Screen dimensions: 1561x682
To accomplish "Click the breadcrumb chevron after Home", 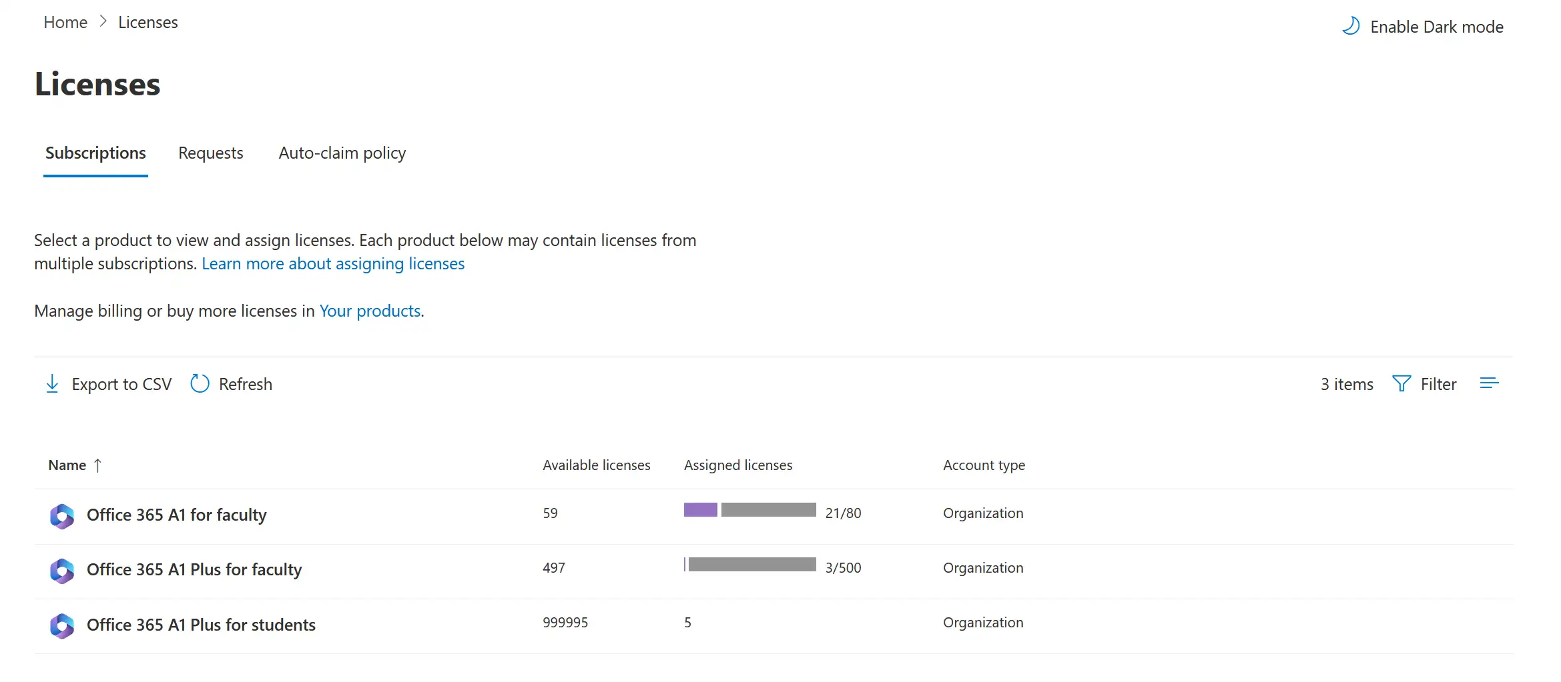I will pos(103,22).
